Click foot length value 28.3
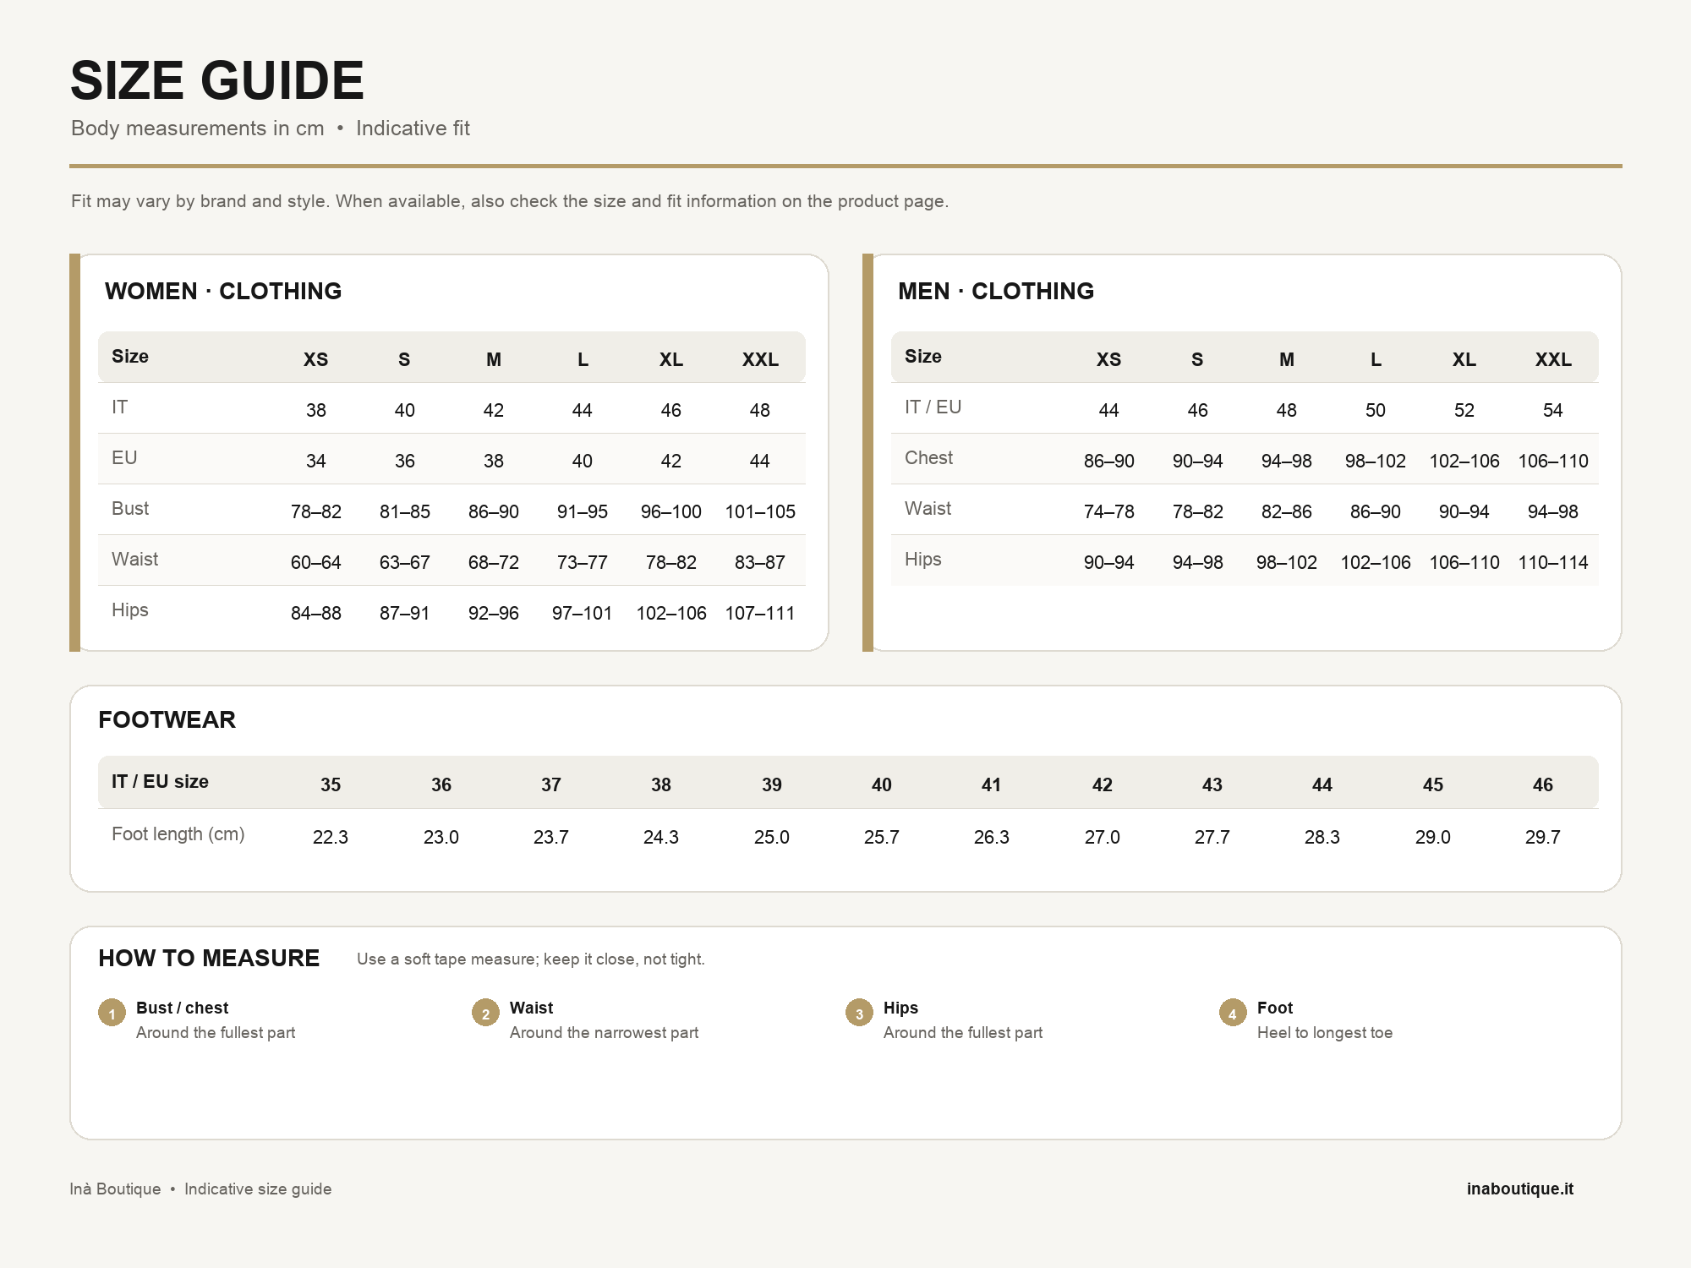 [x=1322, y=837]
